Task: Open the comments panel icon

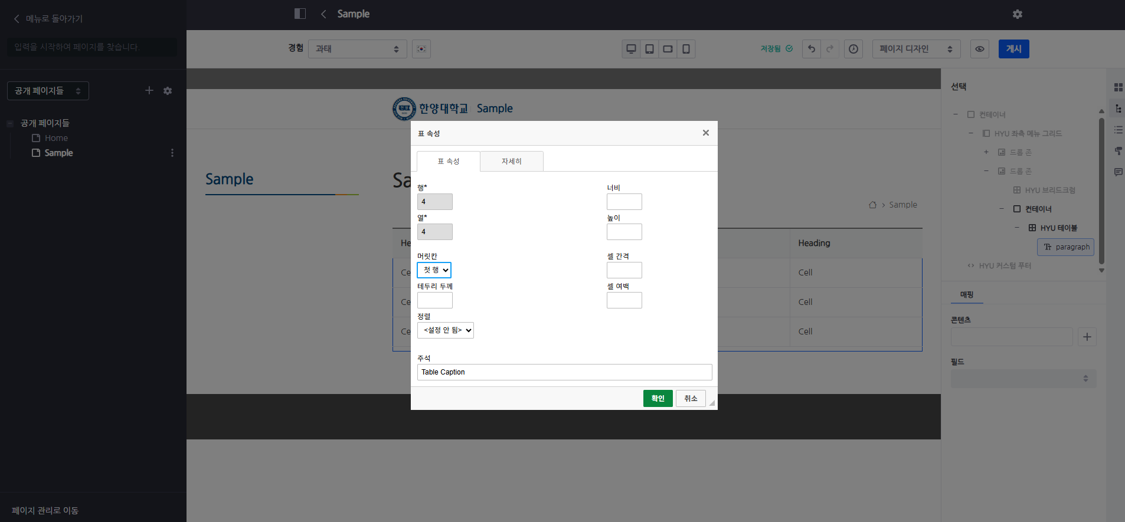Action: (1118, 172)
